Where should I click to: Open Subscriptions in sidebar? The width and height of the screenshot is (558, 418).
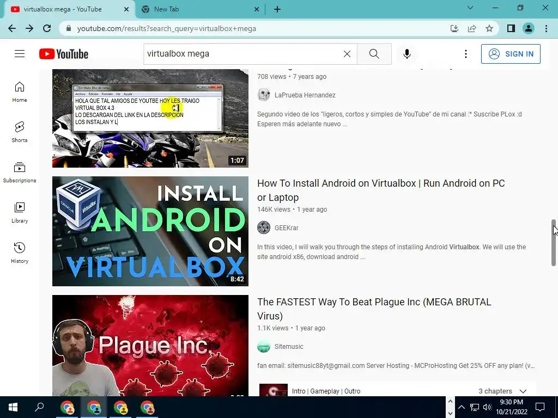pos(20,173)
